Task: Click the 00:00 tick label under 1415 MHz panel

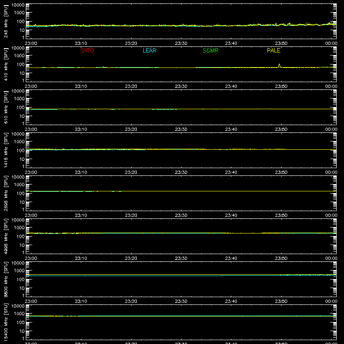Action: [331, 172]
